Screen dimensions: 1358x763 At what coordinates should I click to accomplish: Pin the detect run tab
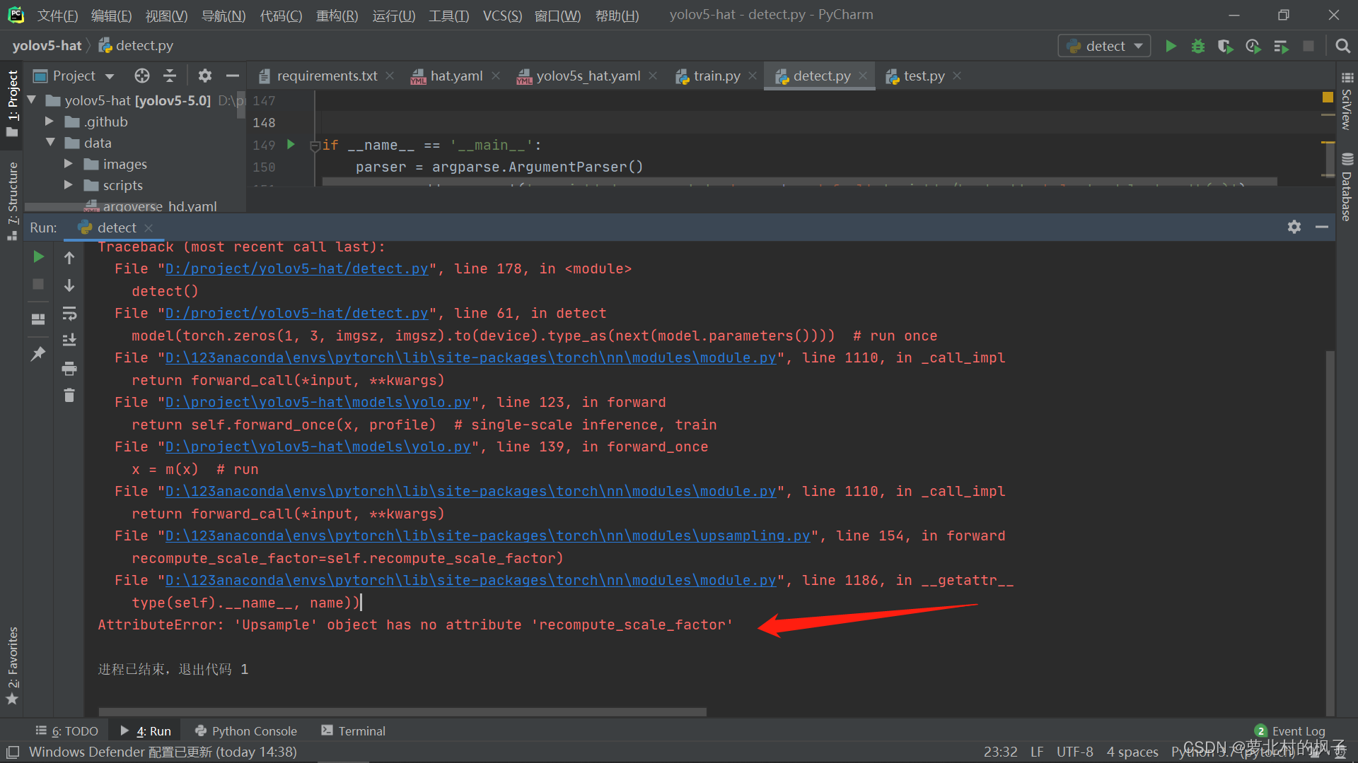pyautogui.click(x=38, y=353)
